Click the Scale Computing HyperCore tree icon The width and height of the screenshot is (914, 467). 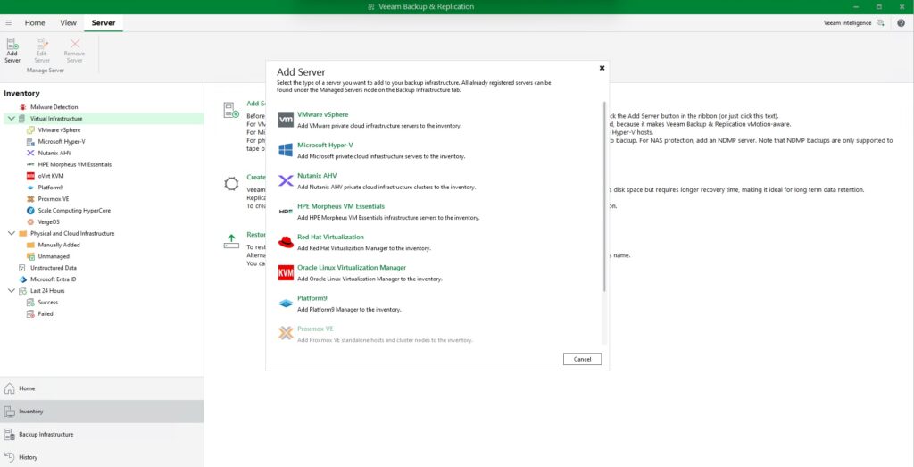[30, 211]
